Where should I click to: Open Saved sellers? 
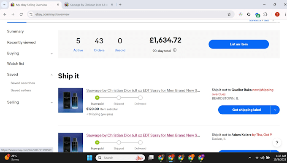(21, 90)
